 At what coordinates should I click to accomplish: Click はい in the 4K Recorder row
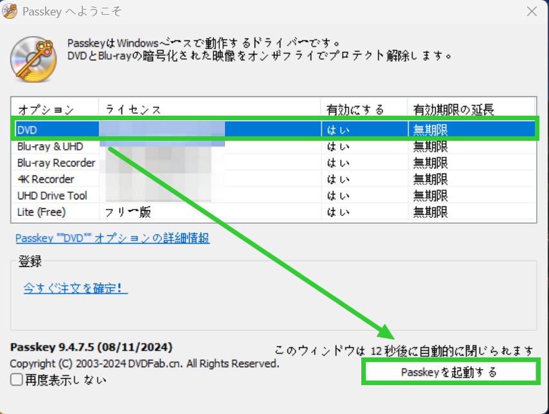338,179
